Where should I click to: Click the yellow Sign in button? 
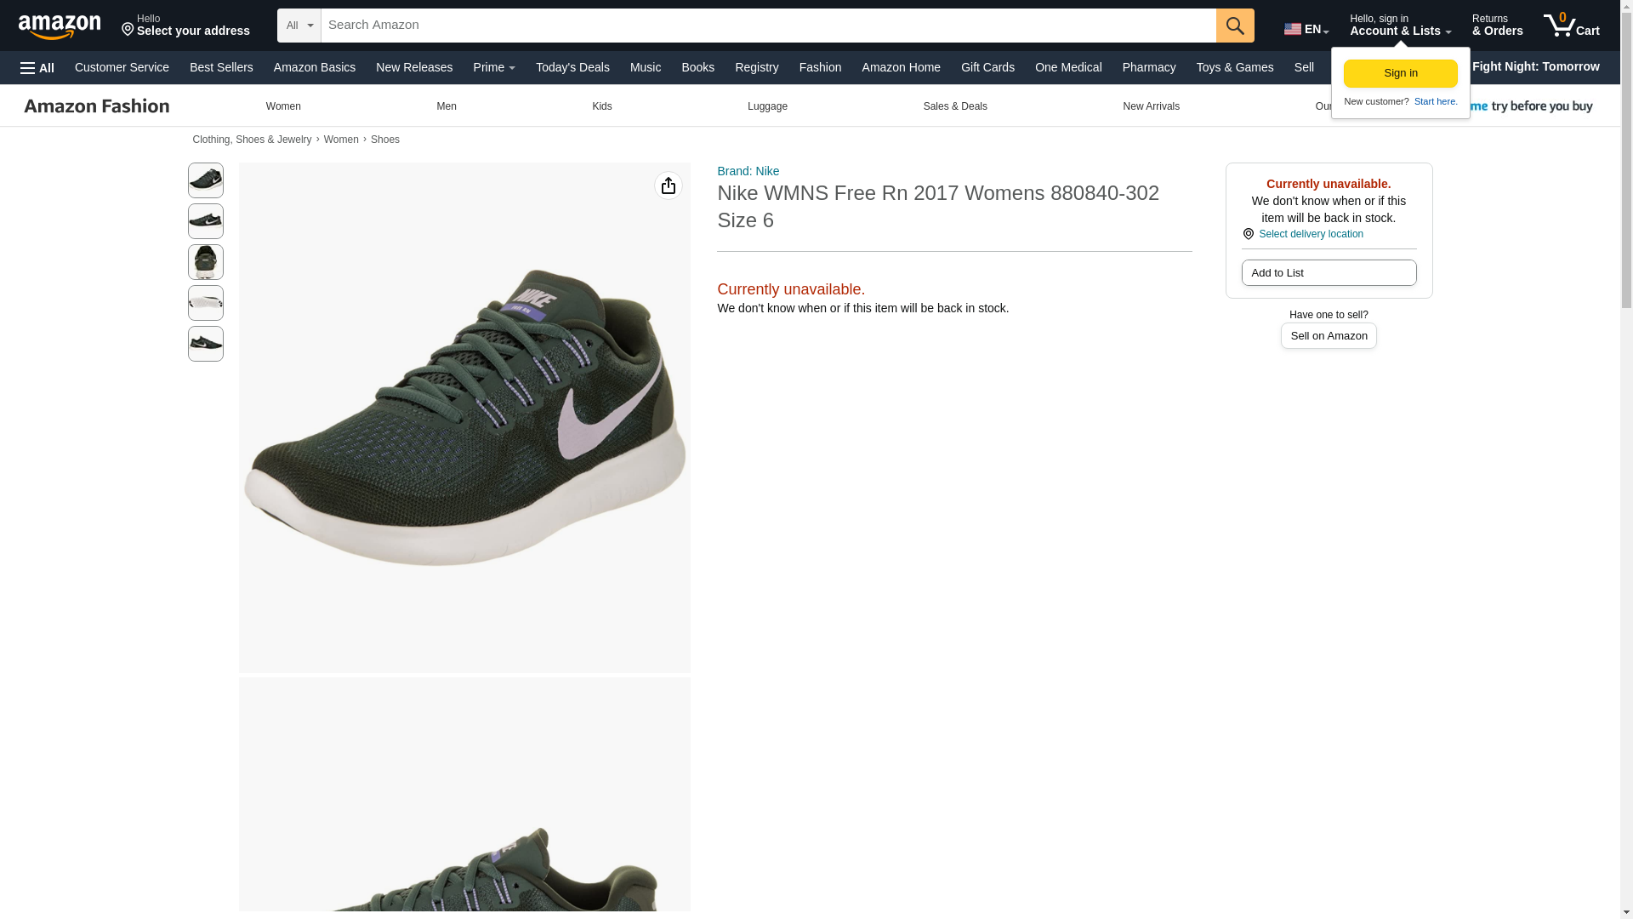tap(1400, 73)
